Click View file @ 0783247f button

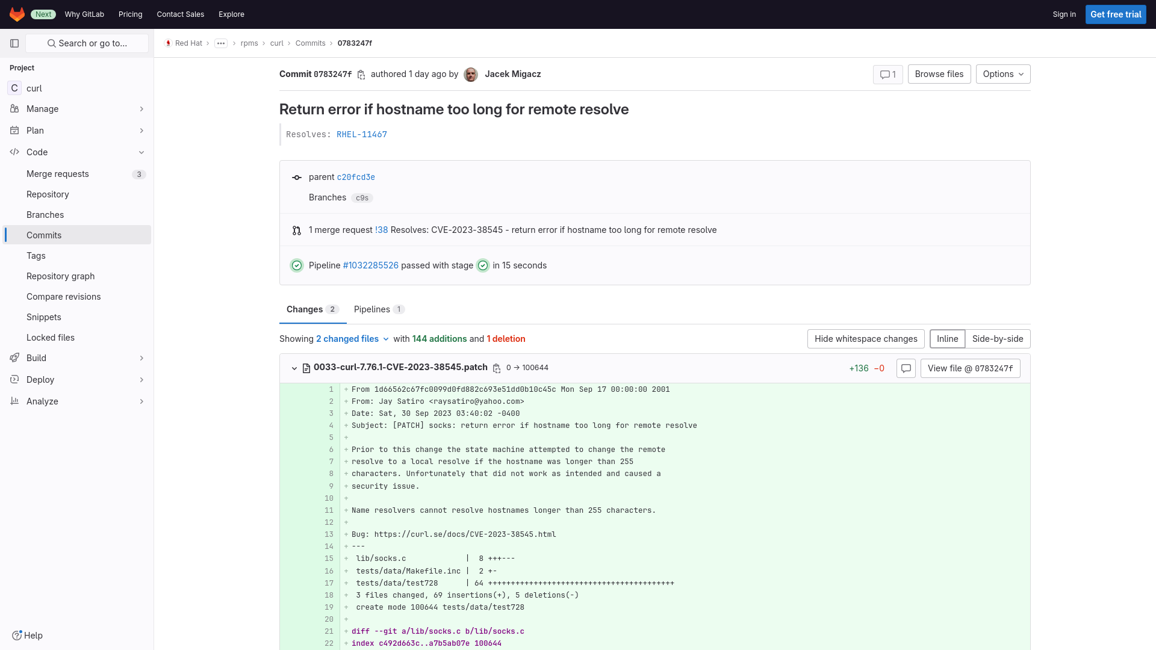tap(970, 368)
